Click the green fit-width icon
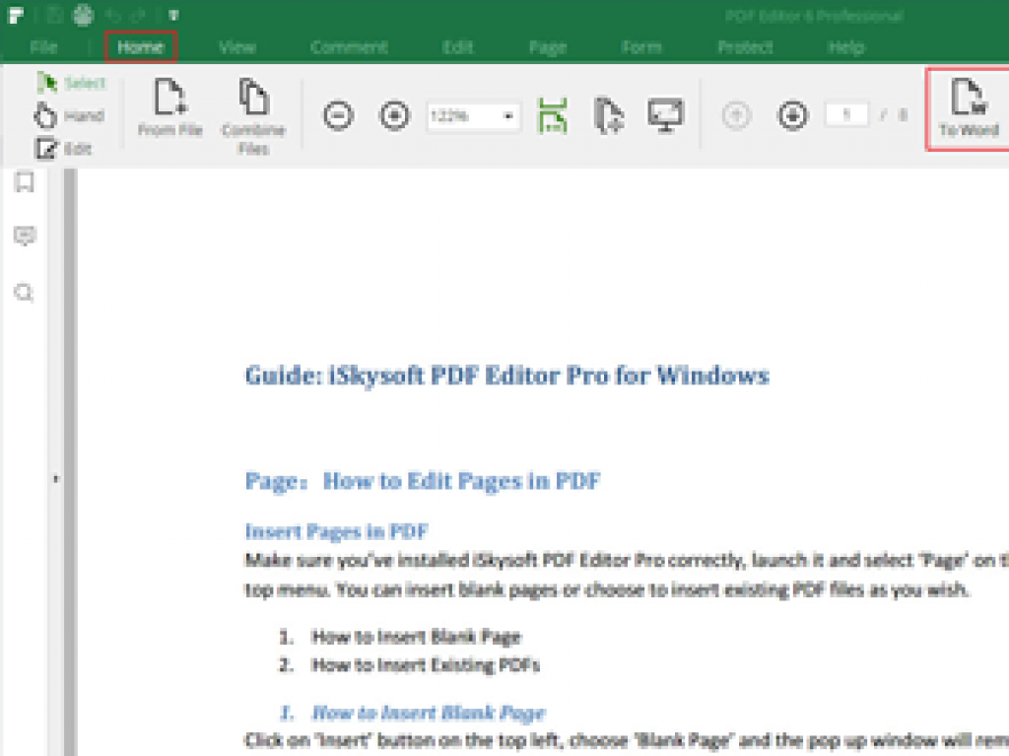The image size is (1009, 756). [553, 116]
